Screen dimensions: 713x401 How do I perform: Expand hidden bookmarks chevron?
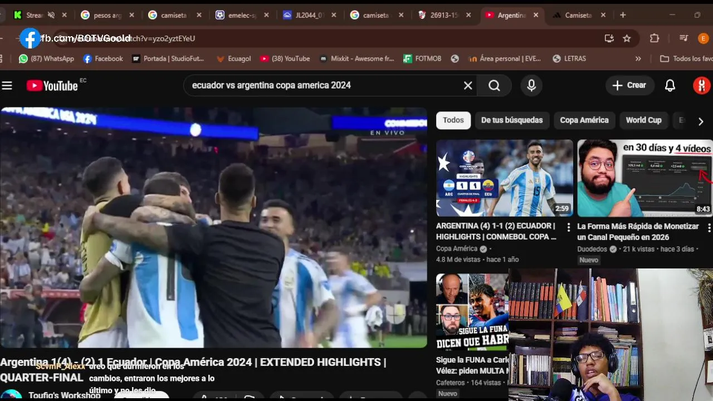click(x=638, y=58)
